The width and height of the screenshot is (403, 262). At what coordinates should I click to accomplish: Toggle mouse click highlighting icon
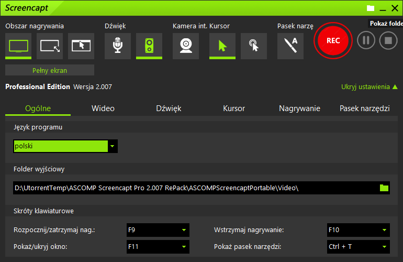(254, 46)
